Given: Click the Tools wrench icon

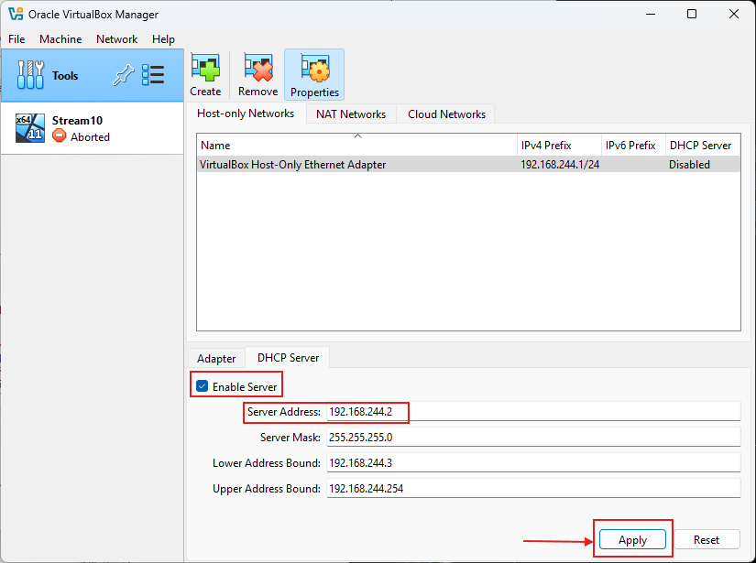Looking at the screenshot, I should tap(30, 76).
